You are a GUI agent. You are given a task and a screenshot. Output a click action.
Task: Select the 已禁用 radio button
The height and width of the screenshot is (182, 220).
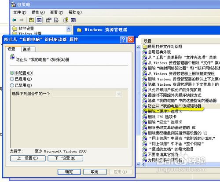coord(12,85)
